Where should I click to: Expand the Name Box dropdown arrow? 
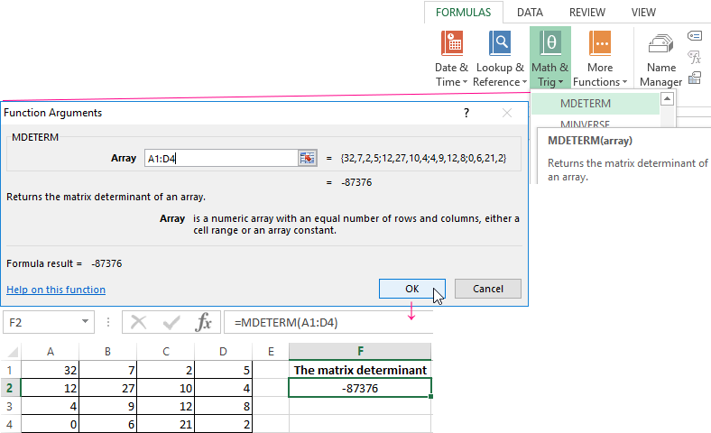point(85,322)
